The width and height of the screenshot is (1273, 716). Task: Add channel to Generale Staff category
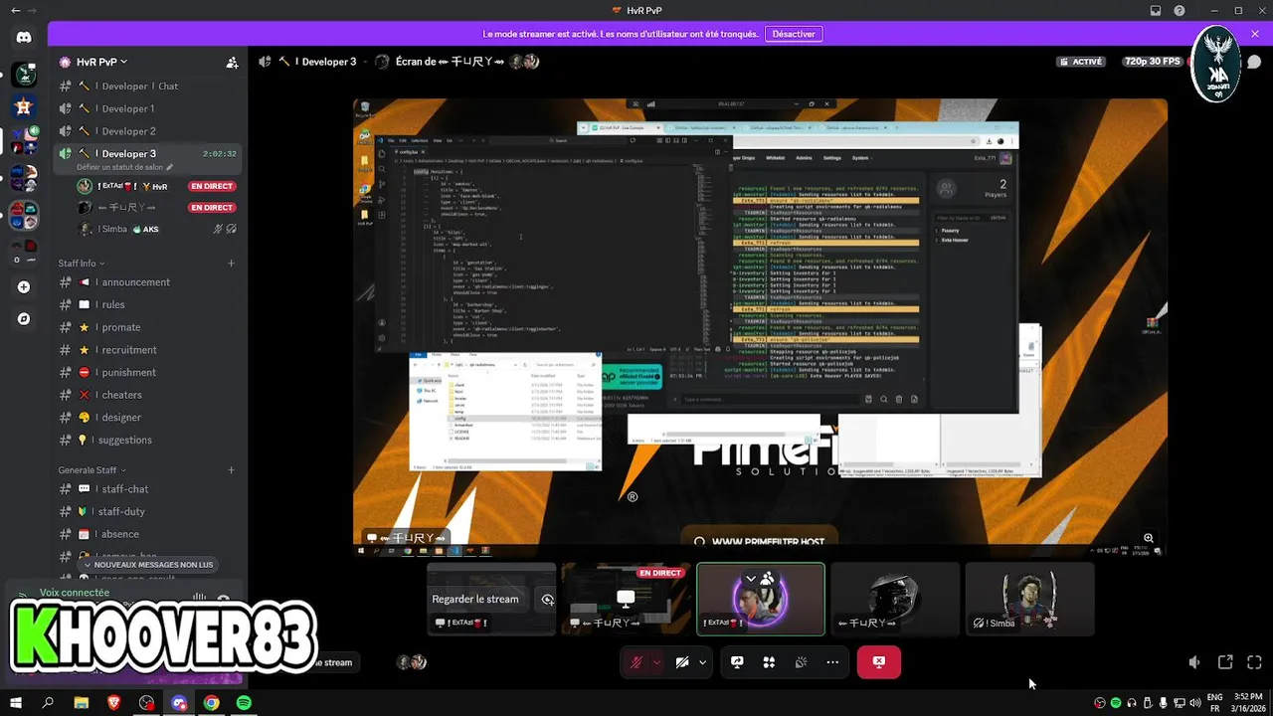pos(231,470)
